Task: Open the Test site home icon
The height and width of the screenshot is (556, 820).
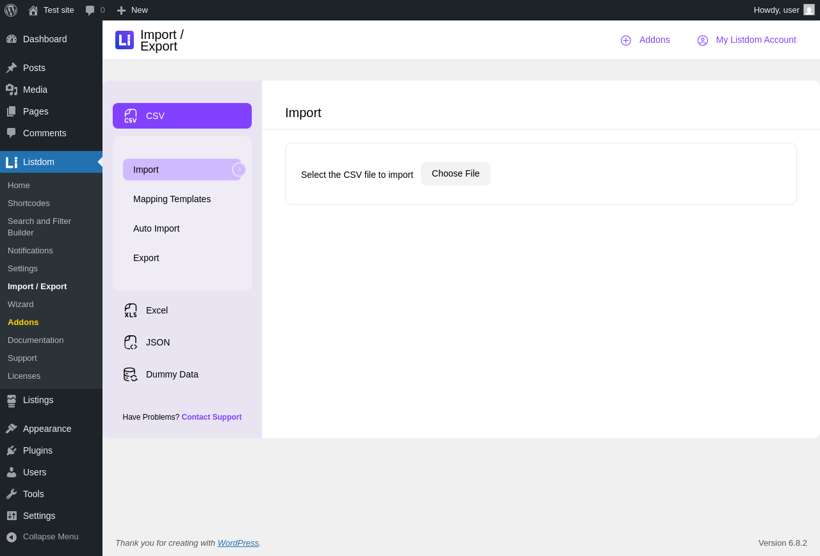Action: [33, 10]
